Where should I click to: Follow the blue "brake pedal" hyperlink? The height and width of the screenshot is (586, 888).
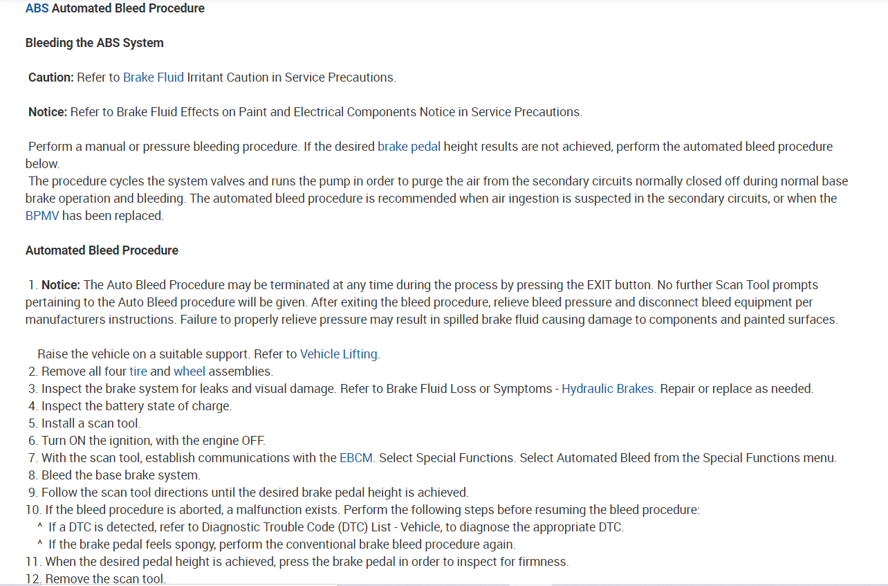(409, 147)
